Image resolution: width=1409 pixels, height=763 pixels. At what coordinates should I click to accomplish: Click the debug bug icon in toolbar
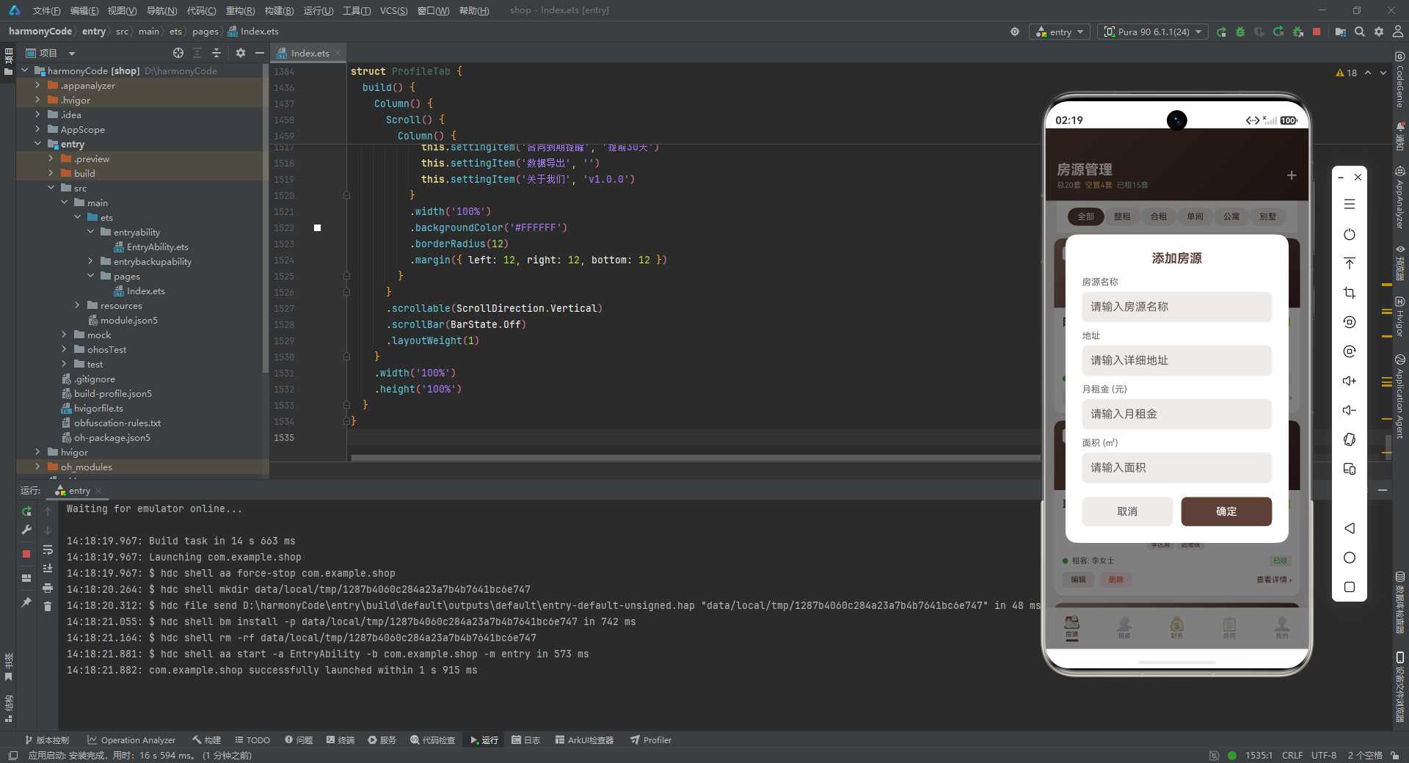pyautogui.click(x=1240, y=32)
